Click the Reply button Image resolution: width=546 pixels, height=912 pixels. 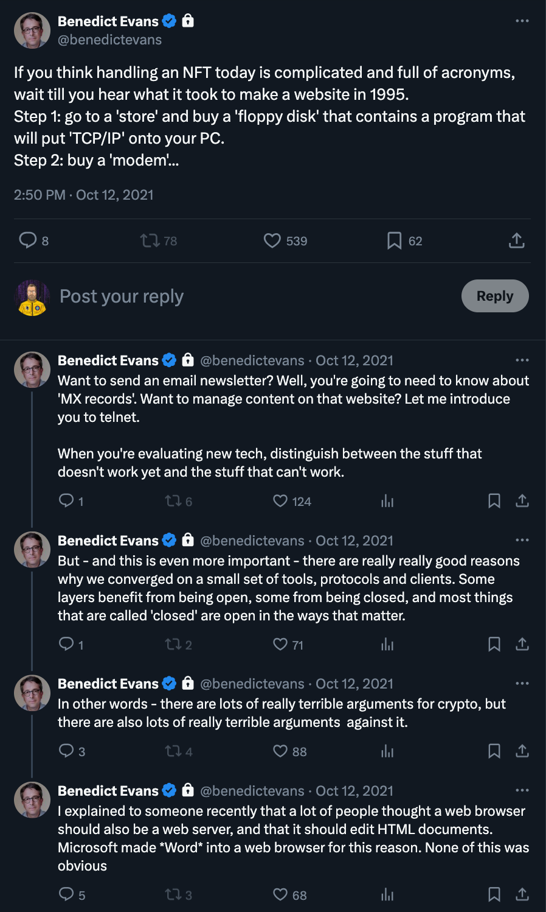(x=494, y=296)
